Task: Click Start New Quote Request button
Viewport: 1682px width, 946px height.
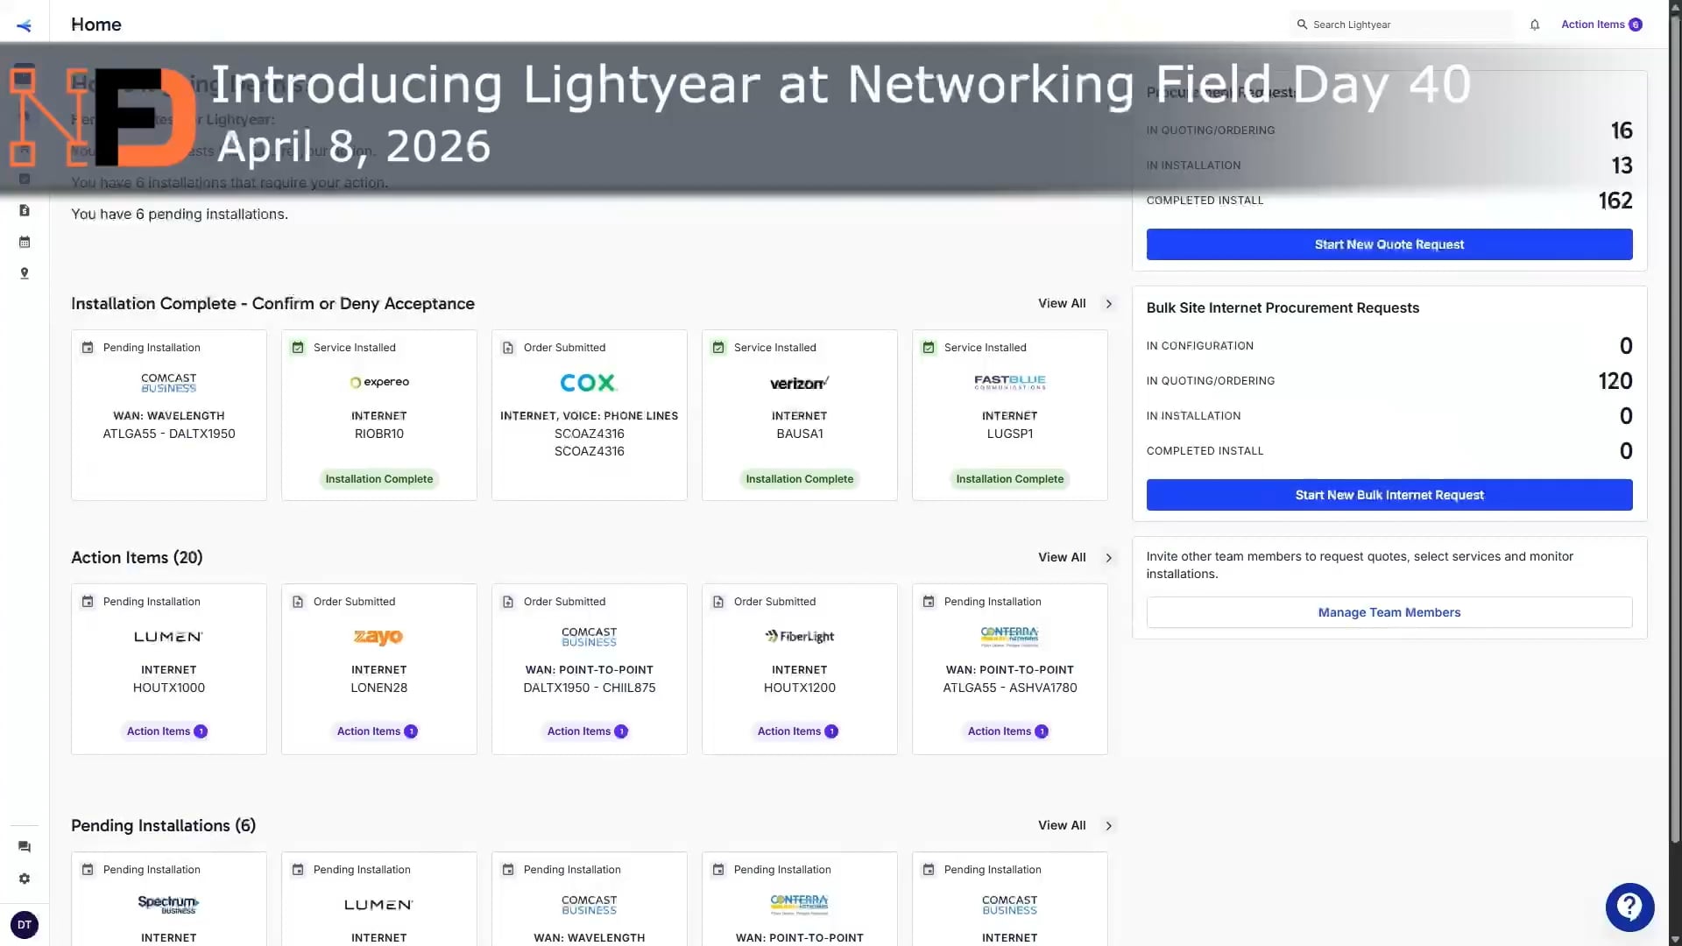Action: click(x=1389, y=244)
